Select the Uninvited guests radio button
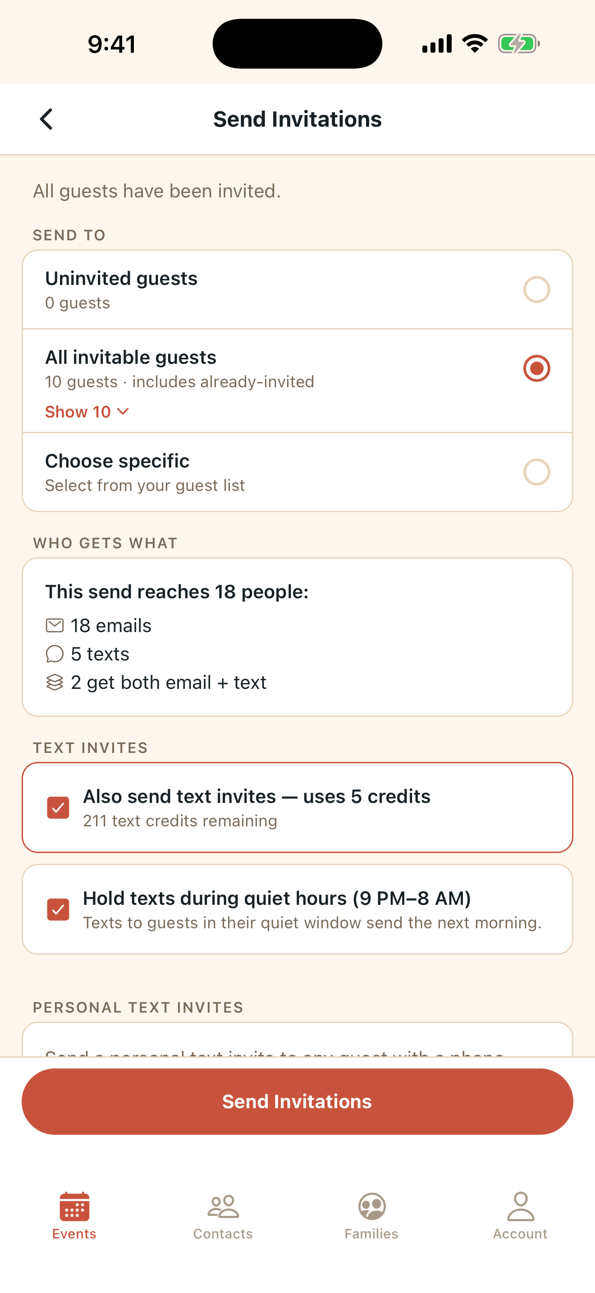 pyautogui.click(x=537, y=289)
